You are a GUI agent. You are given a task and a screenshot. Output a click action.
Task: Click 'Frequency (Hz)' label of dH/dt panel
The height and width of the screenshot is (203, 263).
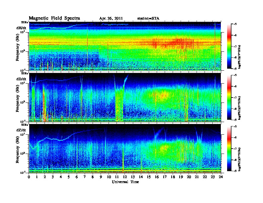click(x=18, y=47)
